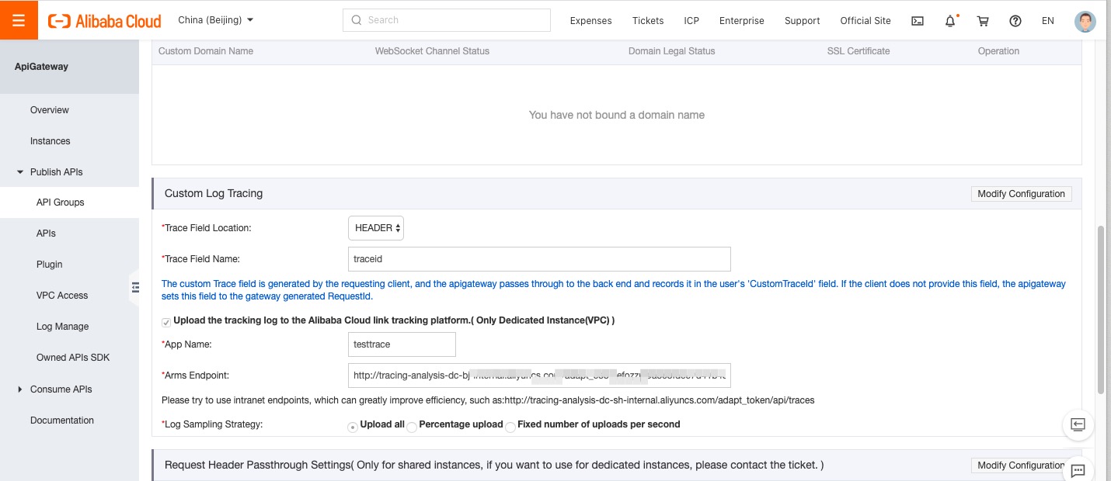
Task: Open the Tickets link in header
Action: point(648,21)
